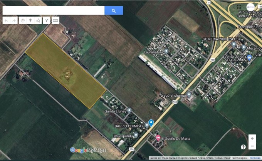Click the Lauranatura place marker
Viewport: 262px width, 161px height.
pos(166,51)
